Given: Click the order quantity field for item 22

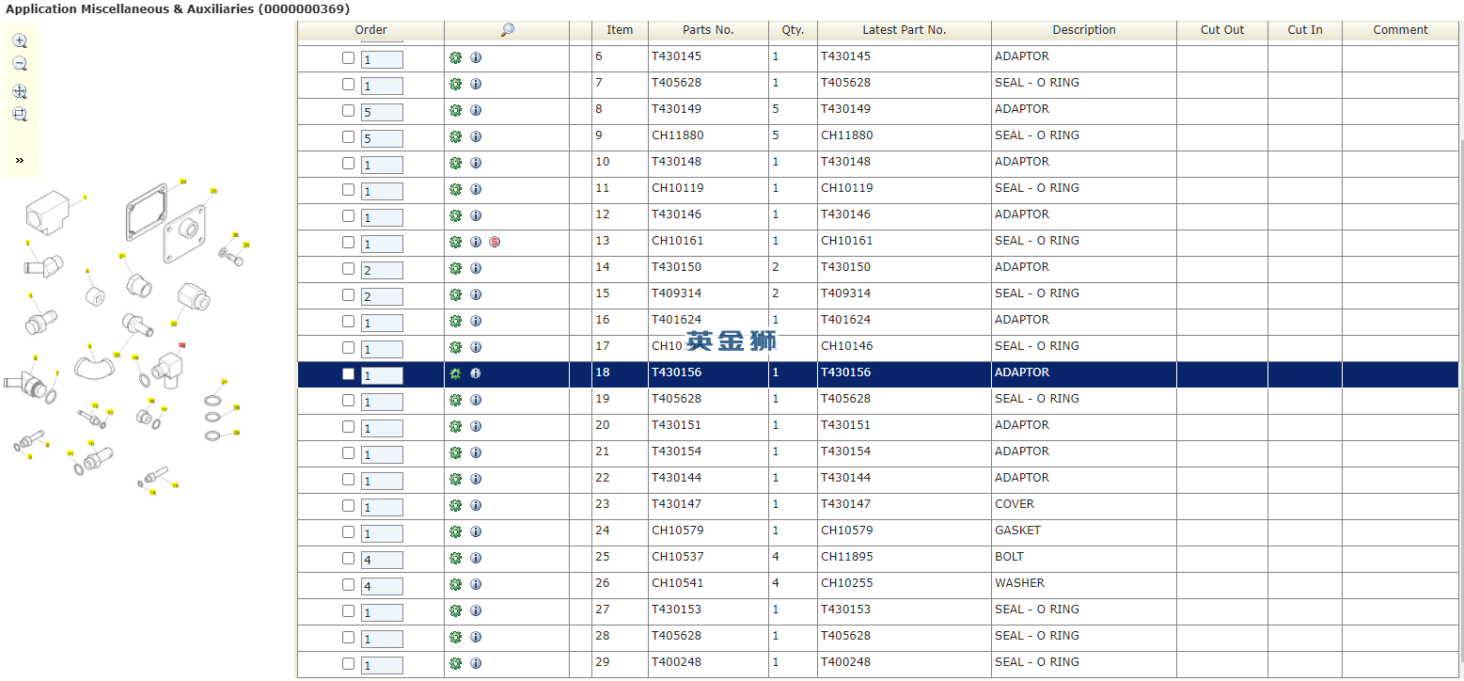Looking at the screenshot, I should coord(382,481).
